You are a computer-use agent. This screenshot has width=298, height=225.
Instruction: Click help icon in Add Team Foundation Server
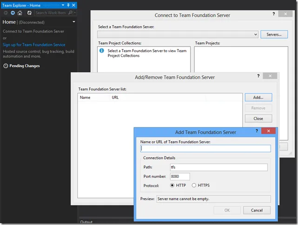coord(257,132)
